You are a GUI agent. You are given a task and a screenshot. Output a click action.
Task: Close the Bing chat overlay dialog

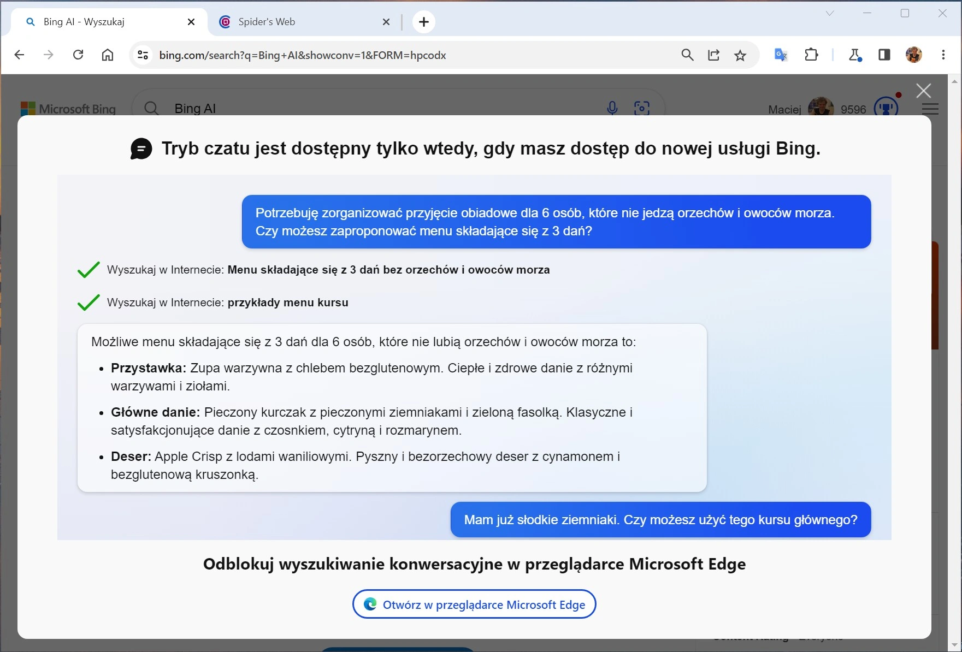pos(924,90)
